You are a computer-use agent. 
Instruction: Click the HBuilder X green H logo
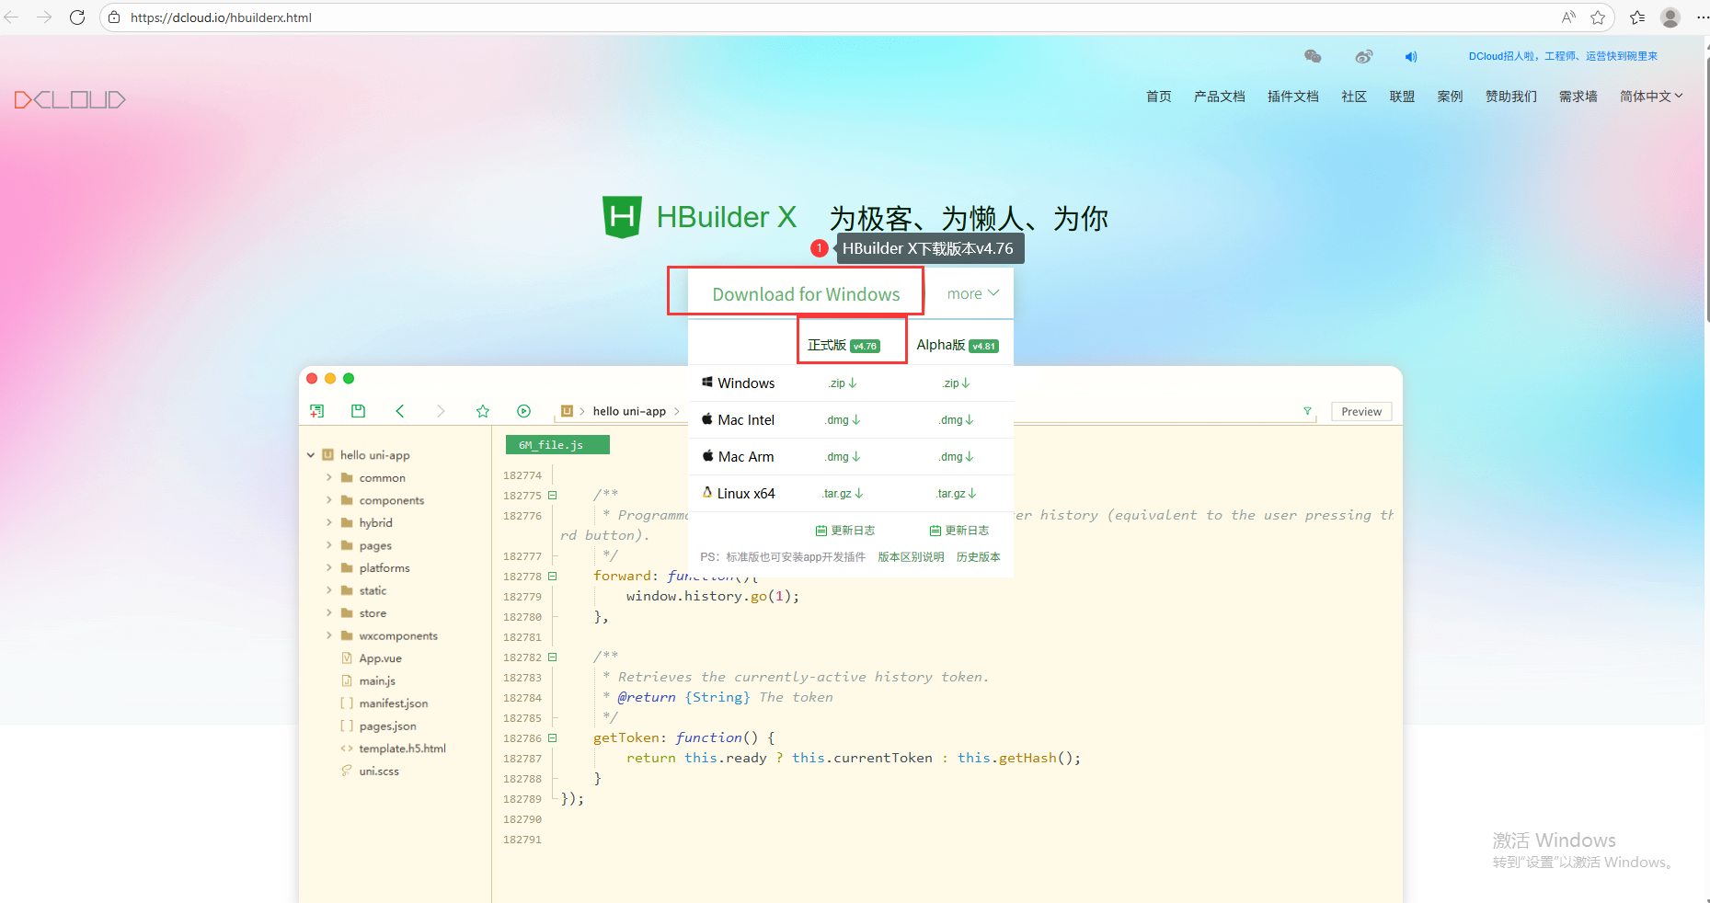[622, 217]
